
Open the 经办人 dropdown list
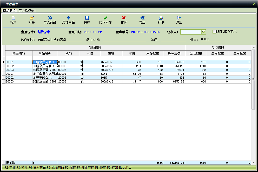[x=203, y=32]
